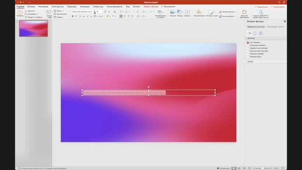
Task: Click the Поделиться share button
Action: point(261,7)
